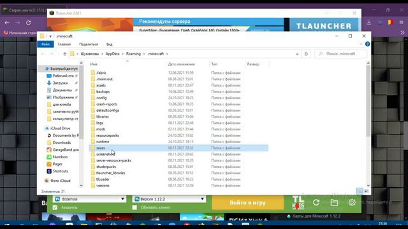The height and width of the screenshot is (229, 408).
Task: Click the logs folder icon
Action: tap(93, 123)
